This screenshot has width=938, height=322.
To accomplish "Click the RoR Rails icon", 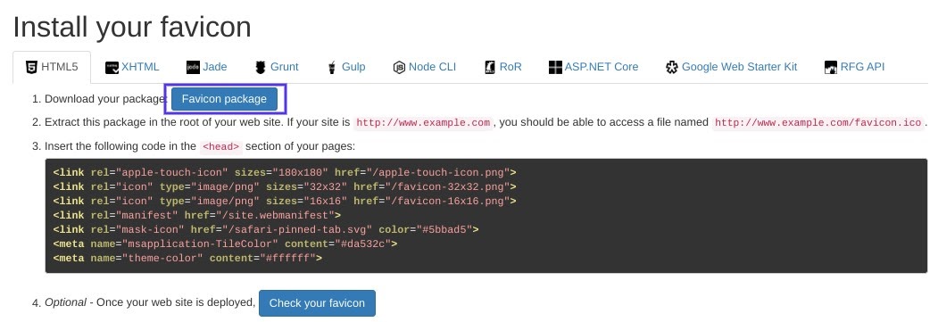I will [x=490, y=68].
